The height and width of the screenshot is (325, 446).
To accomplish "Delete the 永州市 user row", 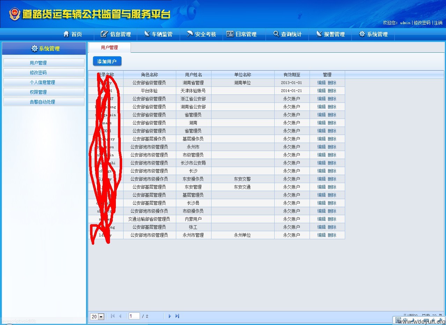I will pyautogui.click(x=332, y=147).
